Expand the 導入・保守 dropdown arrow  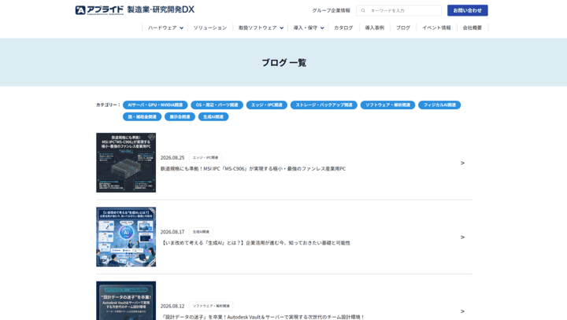coord(322,28)
